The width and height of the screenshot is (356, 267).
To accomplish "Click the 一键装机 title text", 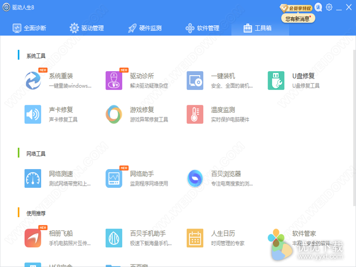I will 223,76.
